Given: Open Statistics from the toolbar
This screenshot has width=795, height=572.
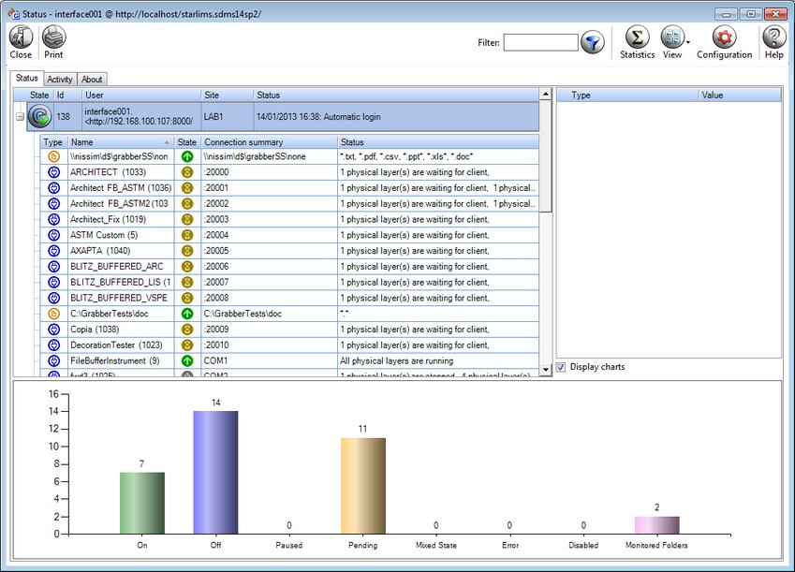Looking at the screenshot, I should [x=638, y=43].
